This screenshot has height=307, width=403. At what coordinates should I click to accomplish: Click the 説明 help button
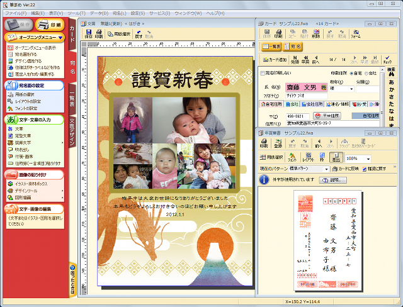(x=333, y=180)
